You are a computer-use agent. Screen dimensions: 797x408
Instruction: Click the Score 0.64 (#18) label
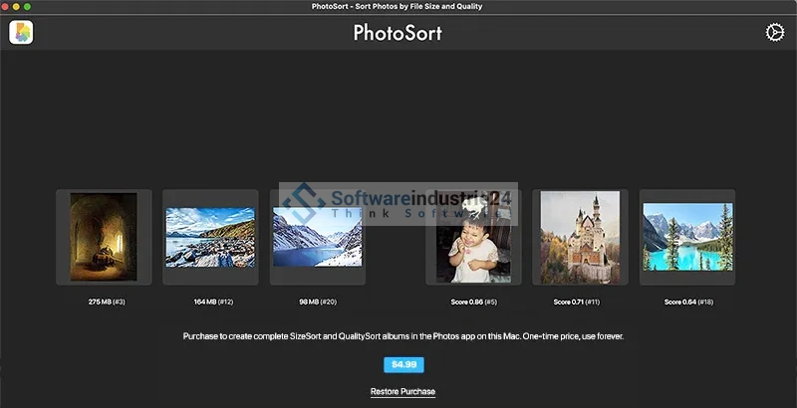[686, 301]
